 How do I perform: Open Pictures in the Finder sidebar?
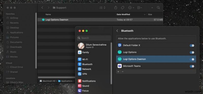tap(12, 37)
